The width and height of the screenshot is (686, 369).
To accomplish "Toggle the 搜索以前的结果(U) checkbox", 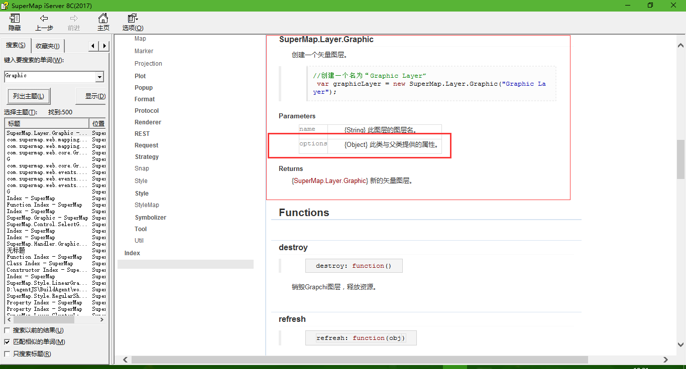I will [7, 330].
